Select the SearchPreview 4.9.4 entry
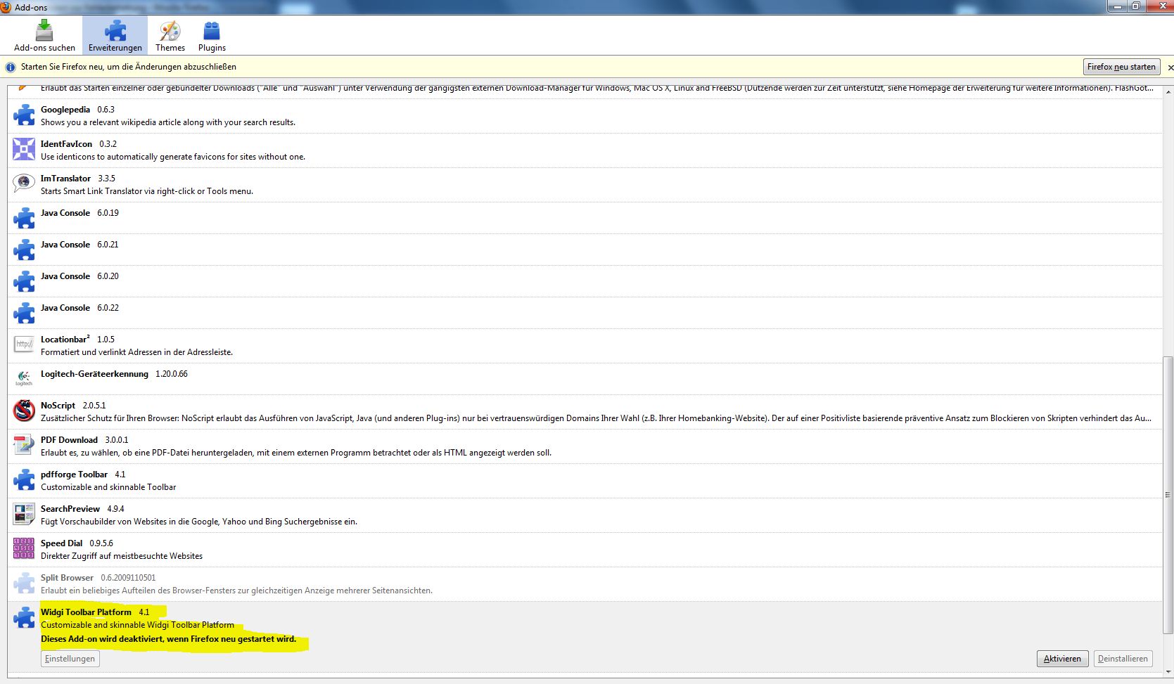The width and height of the screenshot is (1174, 684). [x=585, y=515]
